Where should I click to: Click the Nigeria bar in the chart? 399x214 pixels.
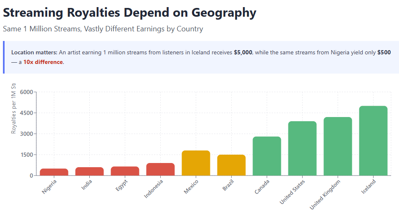[54, 172]
